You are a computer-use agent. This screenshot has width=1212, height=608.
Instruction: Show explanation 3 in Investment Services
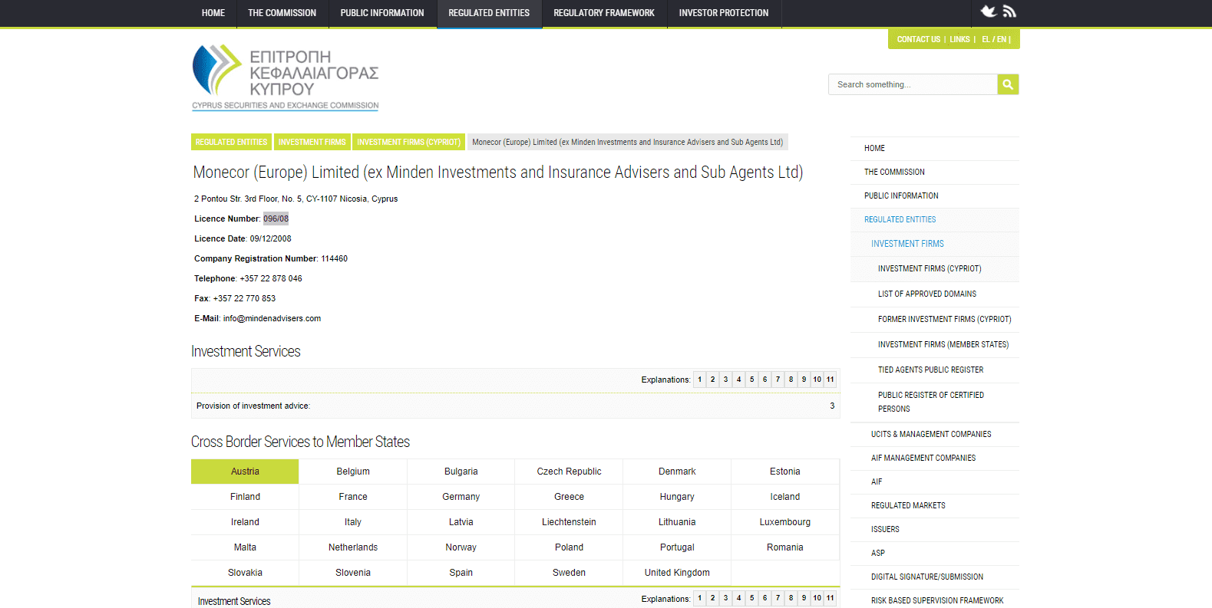(x=725, y=380)
